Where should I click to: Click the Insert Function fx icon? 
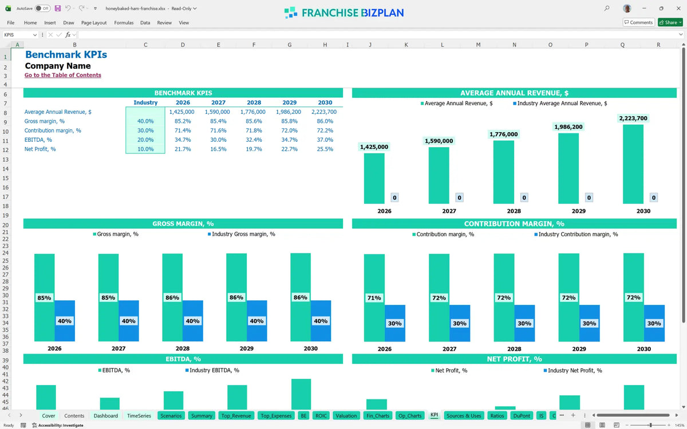(x=68, y=35)
